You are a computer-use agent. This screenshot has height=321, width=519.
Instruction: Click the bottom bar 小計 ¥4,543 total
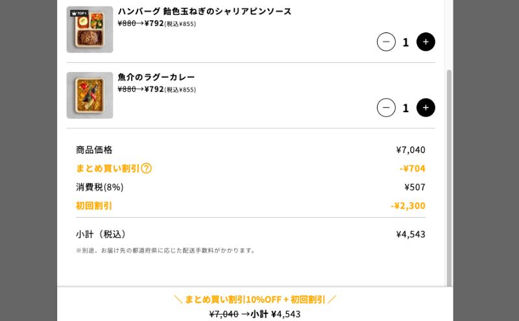pos(275,314)
